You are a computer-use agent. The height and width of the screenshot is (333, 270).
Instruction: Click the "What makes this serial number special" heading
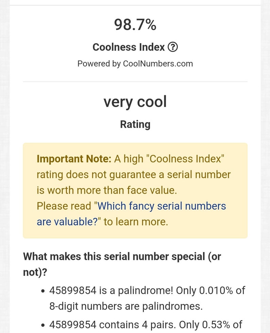click(122, 264)
